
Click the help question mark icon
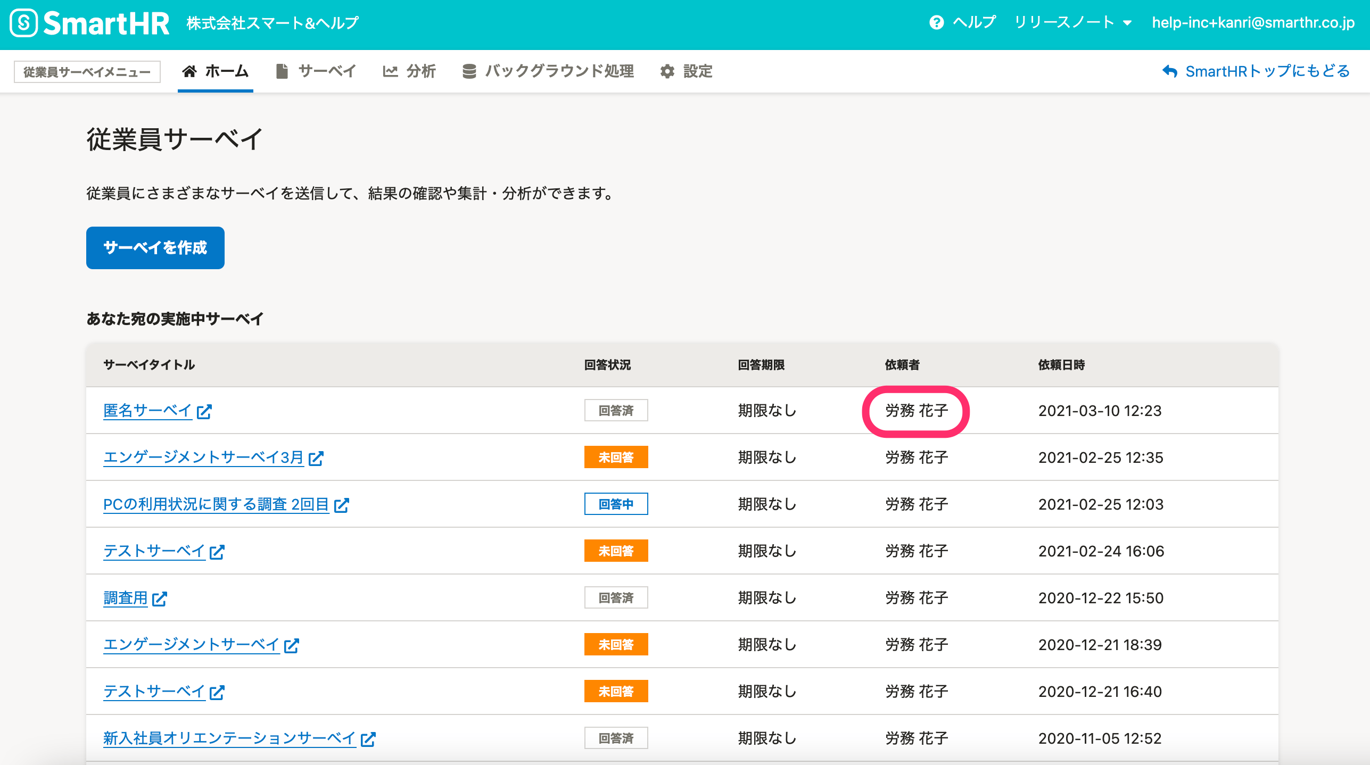pyautogui.click(x=936, y=23)
